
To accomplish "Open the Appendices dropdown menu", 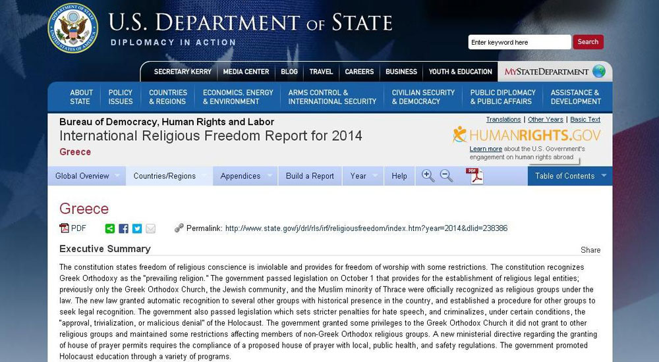I will (245, 176).
